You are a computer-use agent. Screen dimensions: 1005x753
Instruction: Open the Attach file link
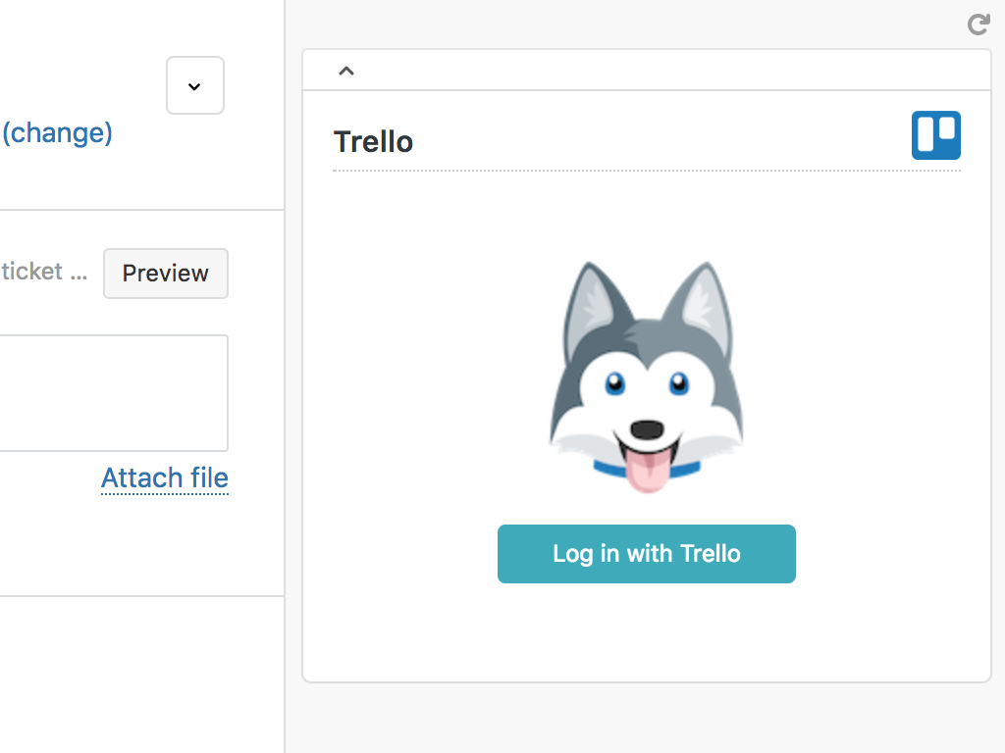tap(164, 478)
